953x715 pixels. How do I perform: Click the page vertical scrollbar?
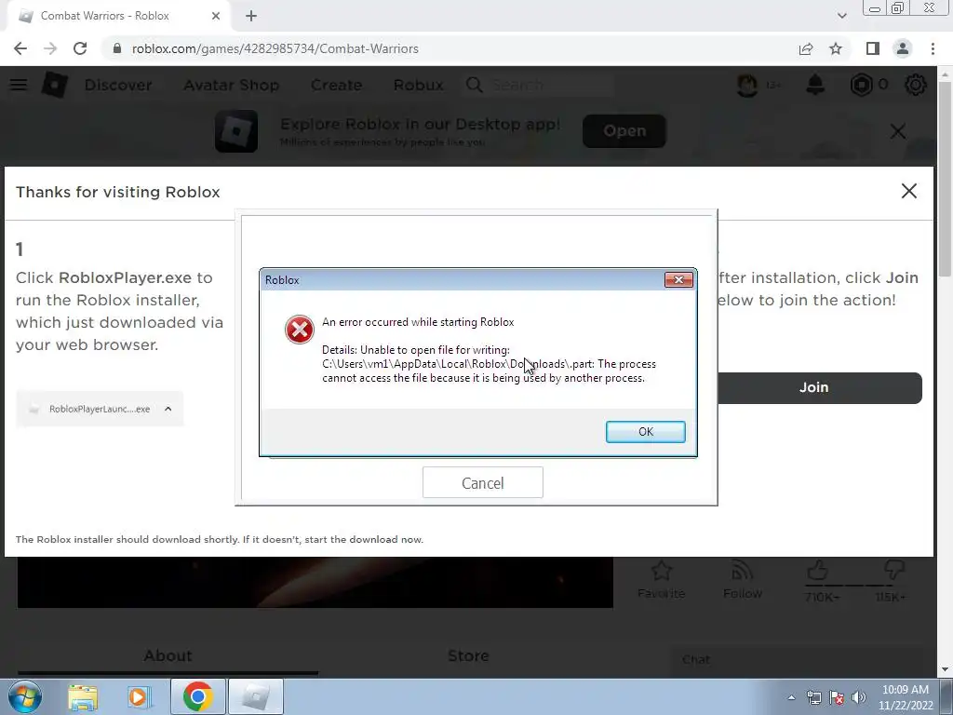[x=944, y=181]
